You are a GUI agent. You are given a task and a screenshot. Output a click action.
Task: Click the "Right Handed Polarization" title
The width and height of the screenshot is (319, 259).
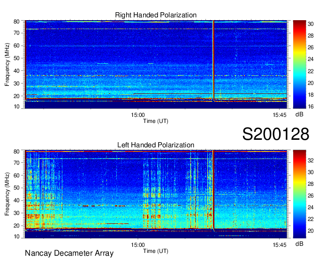tap(156, 15)
